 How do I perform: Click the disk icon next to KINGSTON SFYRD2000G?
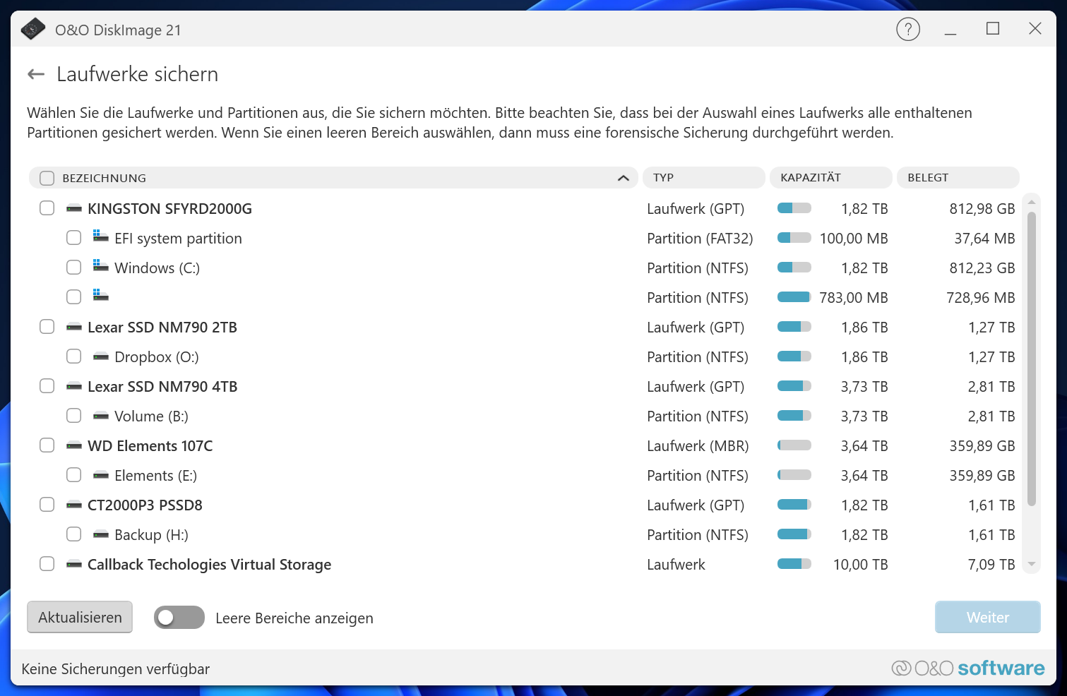click(73, 208)
